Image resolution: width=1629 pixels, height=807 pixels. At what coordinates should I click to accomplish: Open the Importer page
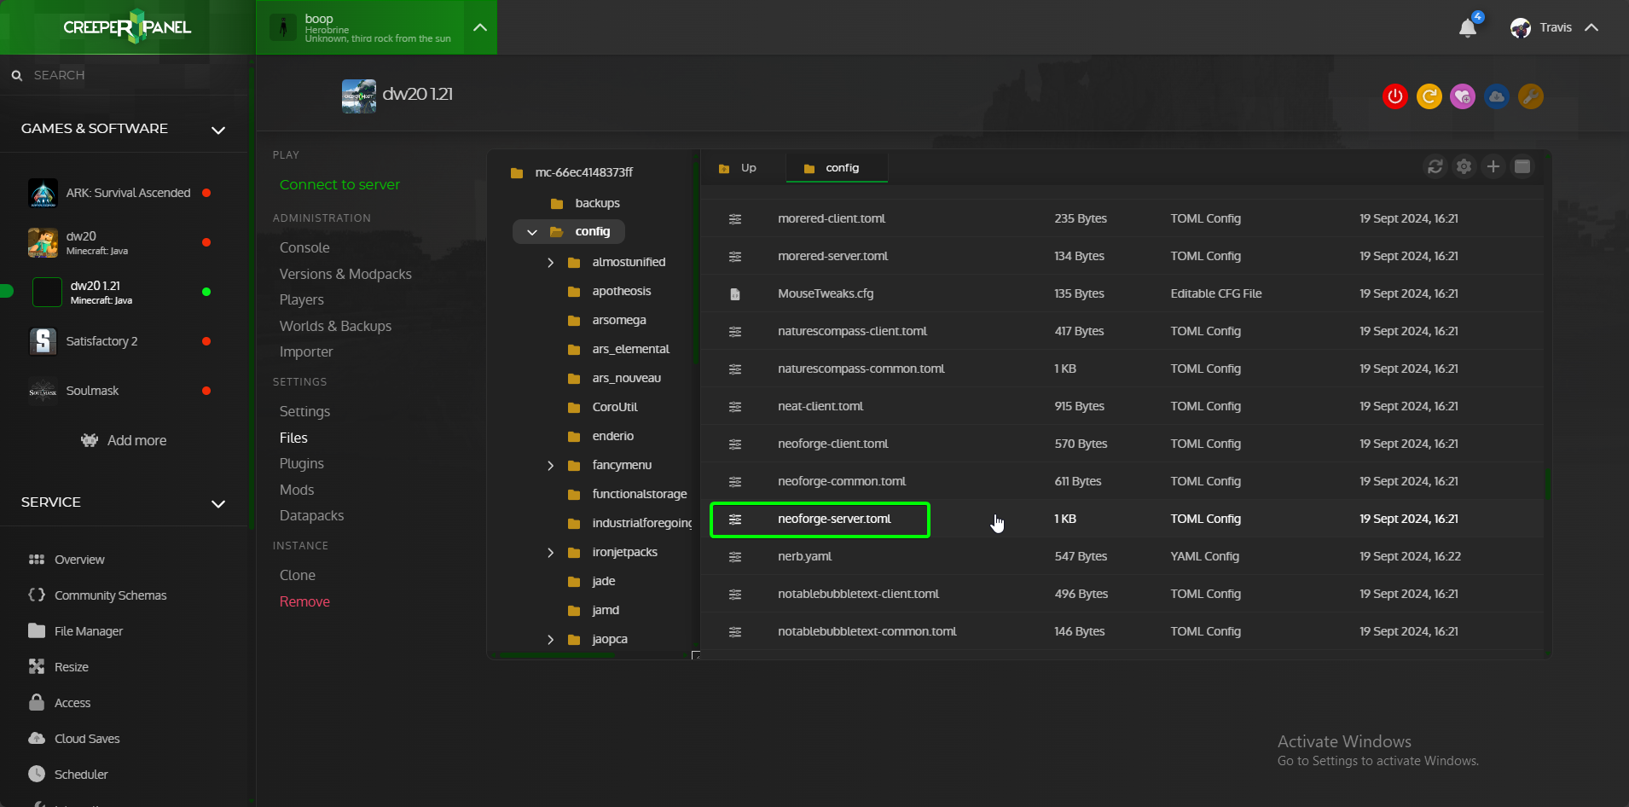click(306, 351)
